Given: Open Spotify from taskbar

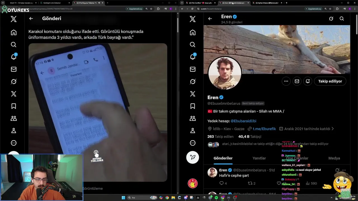Looking at the screenshot, I should click(x=216, y=198).
